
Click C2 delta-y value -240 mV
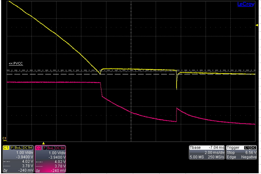click(x=58, y=170)
